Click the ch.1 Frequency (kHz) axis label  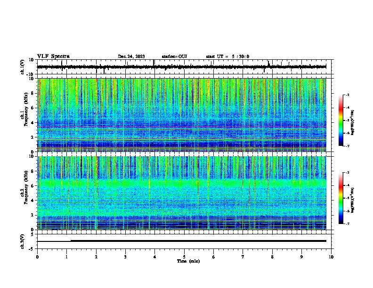24,110
